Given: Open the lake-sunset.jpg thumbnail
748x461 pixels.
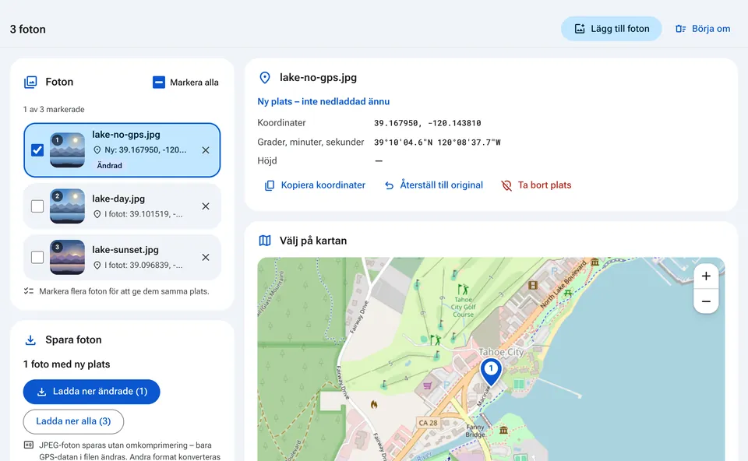Looking at the screenshot, I should coord(67,258).
